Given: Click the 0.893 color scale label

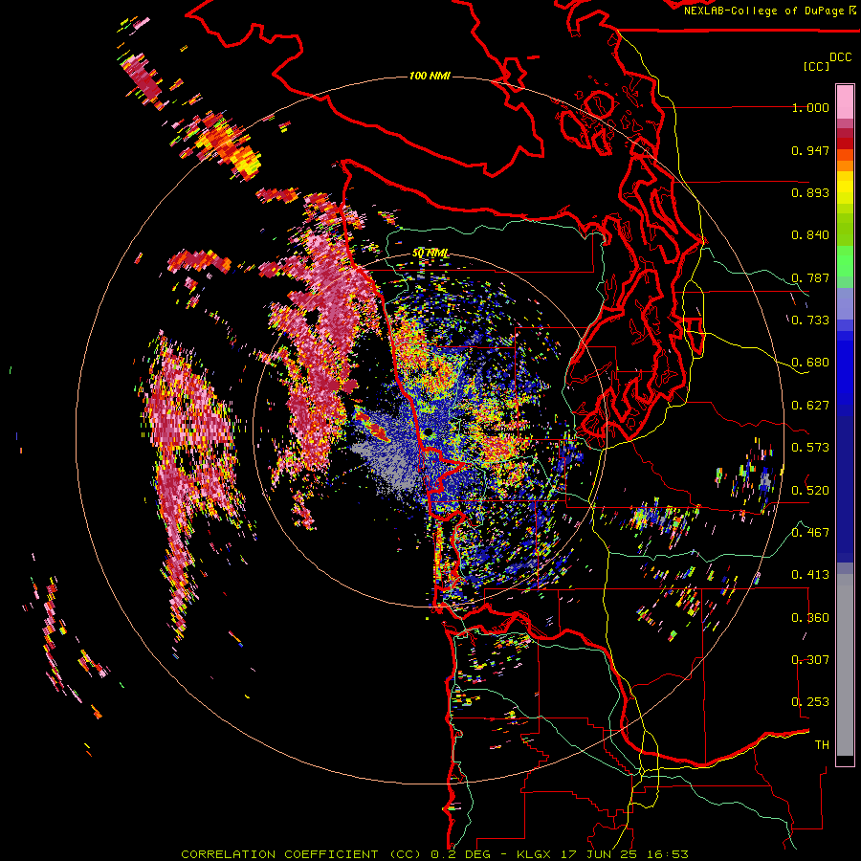Looking at the screenshot, I should pos(810,192).
